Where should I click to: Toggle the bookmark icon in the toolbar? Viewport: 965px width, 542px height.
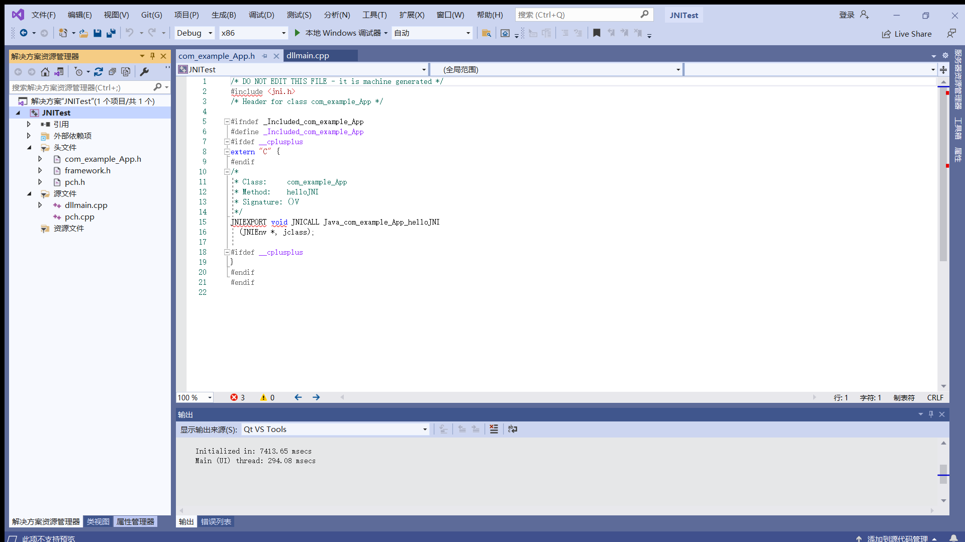(597, 33)
